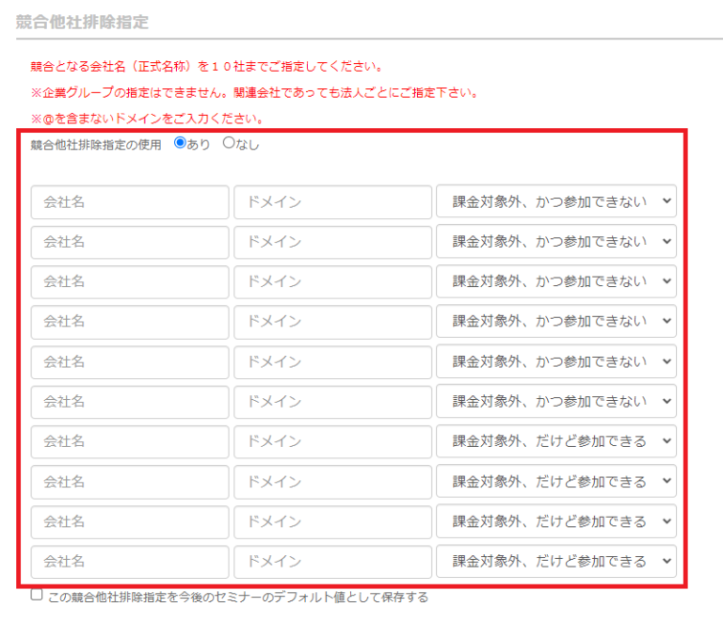
Task: Click the third row ドメイン input field
Action: click(332, 281)
